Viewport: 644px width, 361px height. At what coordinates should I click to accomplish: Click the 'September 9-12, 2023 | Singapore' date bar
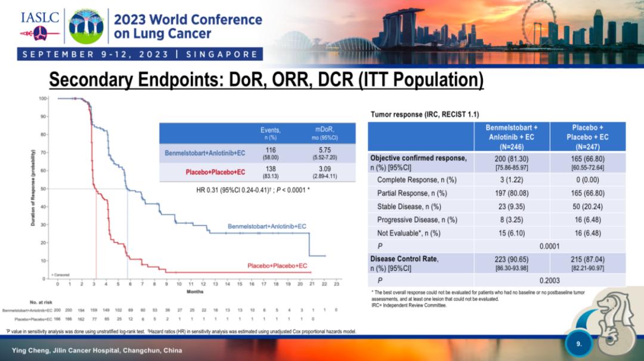pyautogui.click(x=140, y=54)
